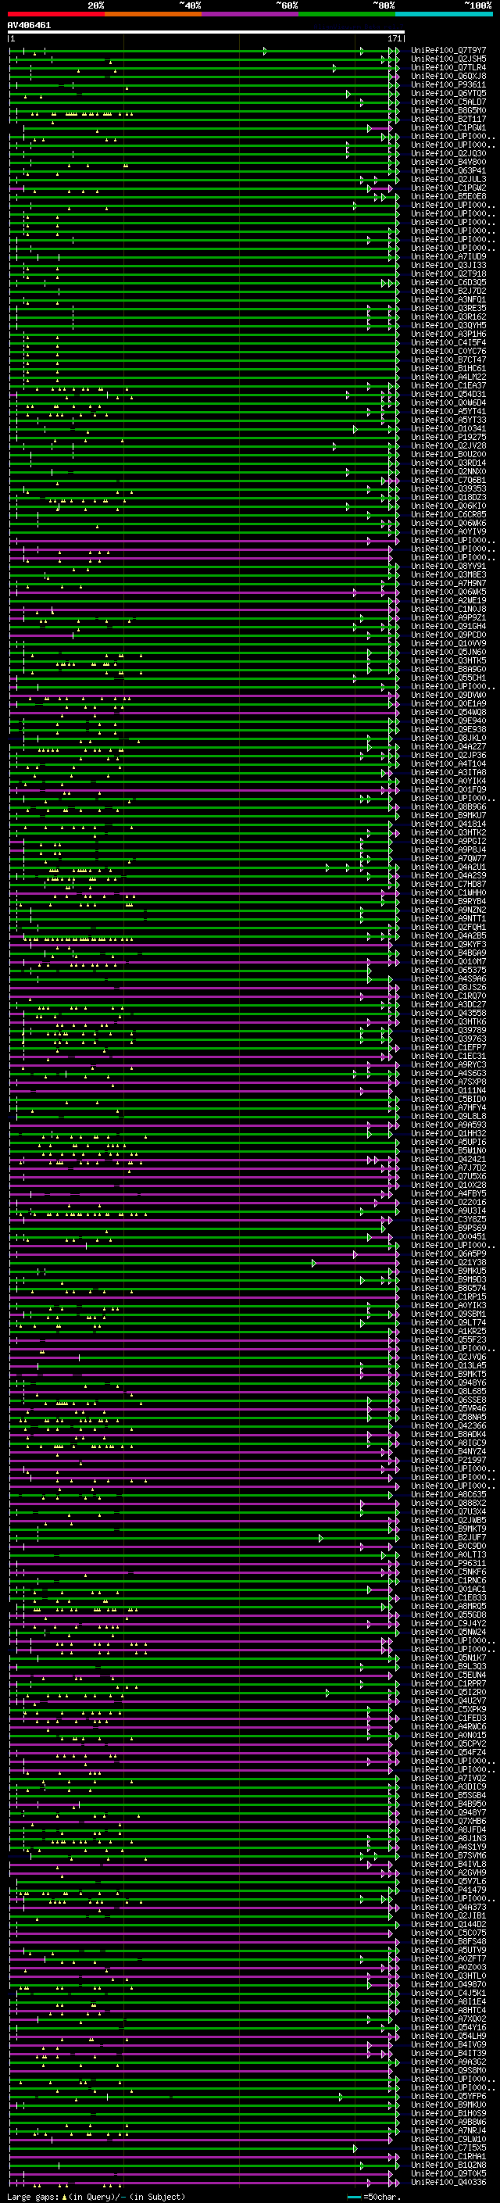Viewport: 500px width, 2203px height.
Task: Select hit label UniRef100_B5E0E8
Action: [x=448, y=197]
